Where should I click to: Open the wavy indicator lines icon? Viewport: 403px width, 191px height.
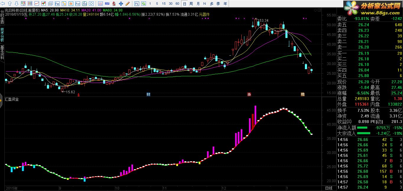point(100,4)
